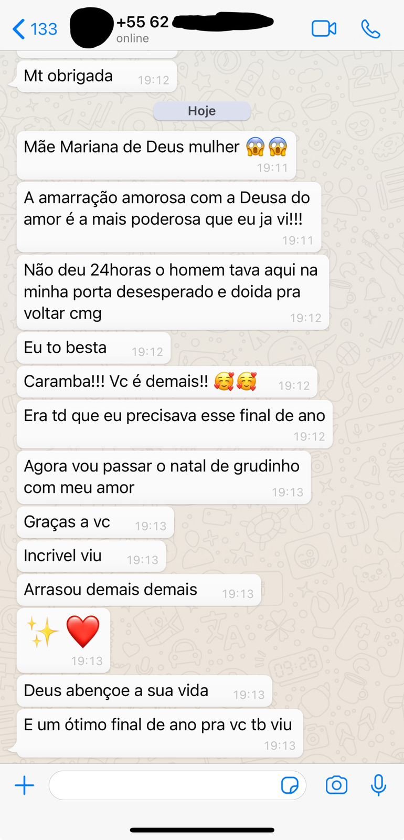Tap the "Hoje" date label
The width and height of the screenshot is (404, 840).
pyautogui.click(x=202, y=111)
